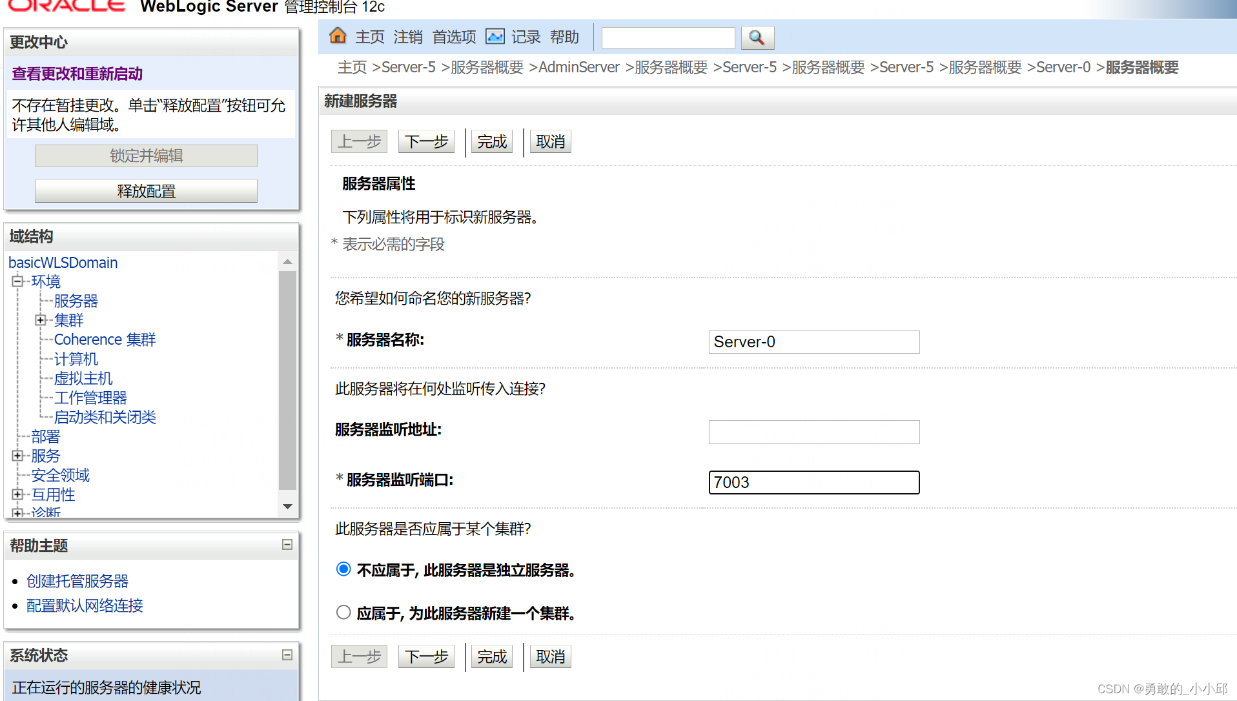Click AdminServer breadcrumb link
This screenshot has width=1237, height=701.
[x=578, y=67]
